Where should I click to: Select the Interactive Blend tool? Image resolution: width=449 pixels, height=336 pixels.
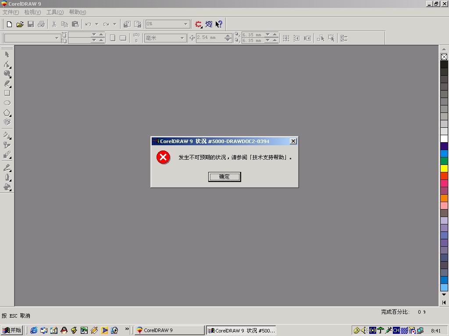pyautogui.click(x=7, y=154)
